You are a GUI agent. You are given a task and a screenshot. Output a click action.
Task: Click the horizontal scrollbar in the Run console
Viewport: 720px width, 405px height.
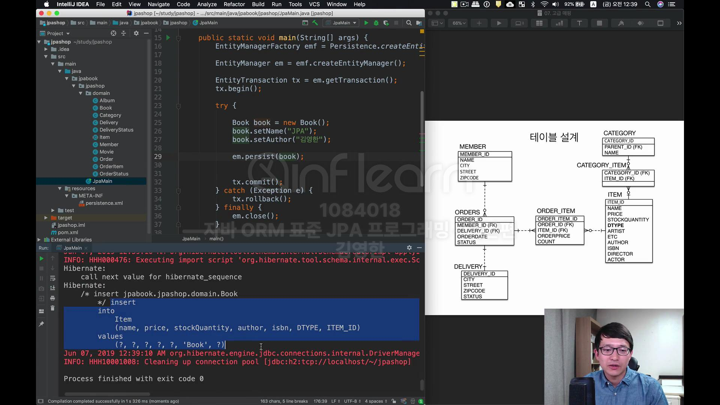pyautogui.click(x=107, y=394)
